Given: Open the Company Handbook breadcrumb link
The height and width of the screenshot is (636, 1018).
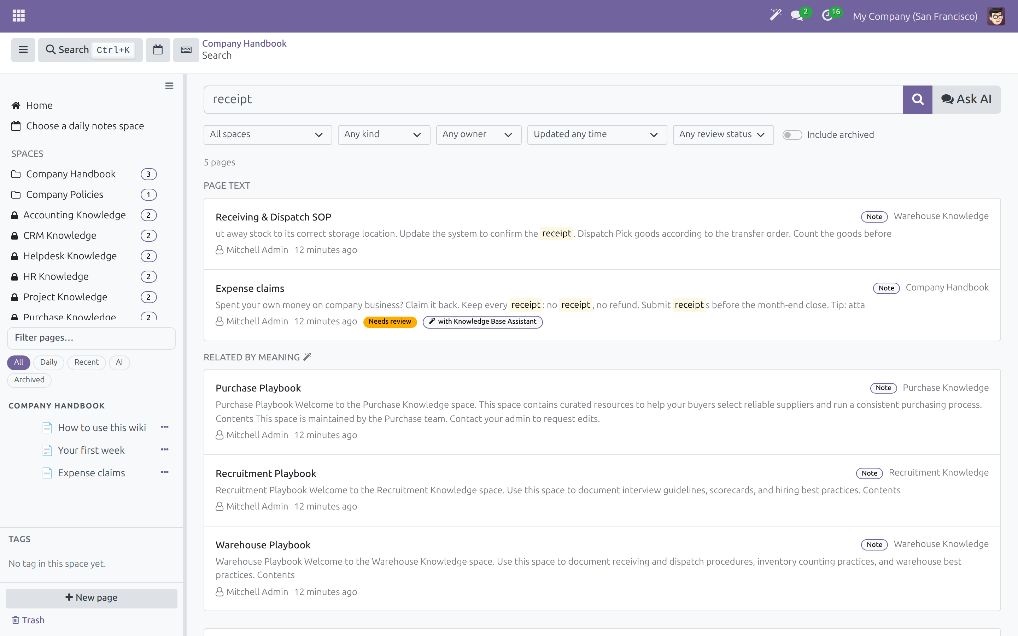Looking at the screenshot, I should [244, 43].
